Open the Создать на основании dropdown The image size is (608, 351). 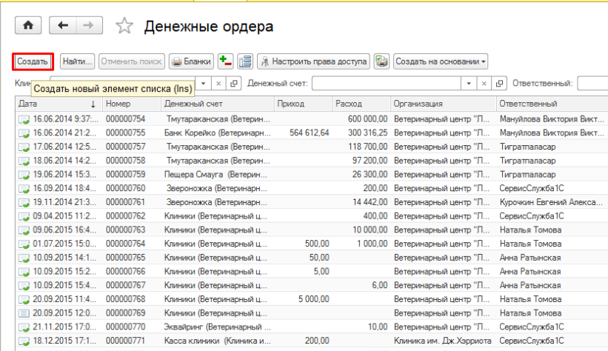tap(440, 61)
